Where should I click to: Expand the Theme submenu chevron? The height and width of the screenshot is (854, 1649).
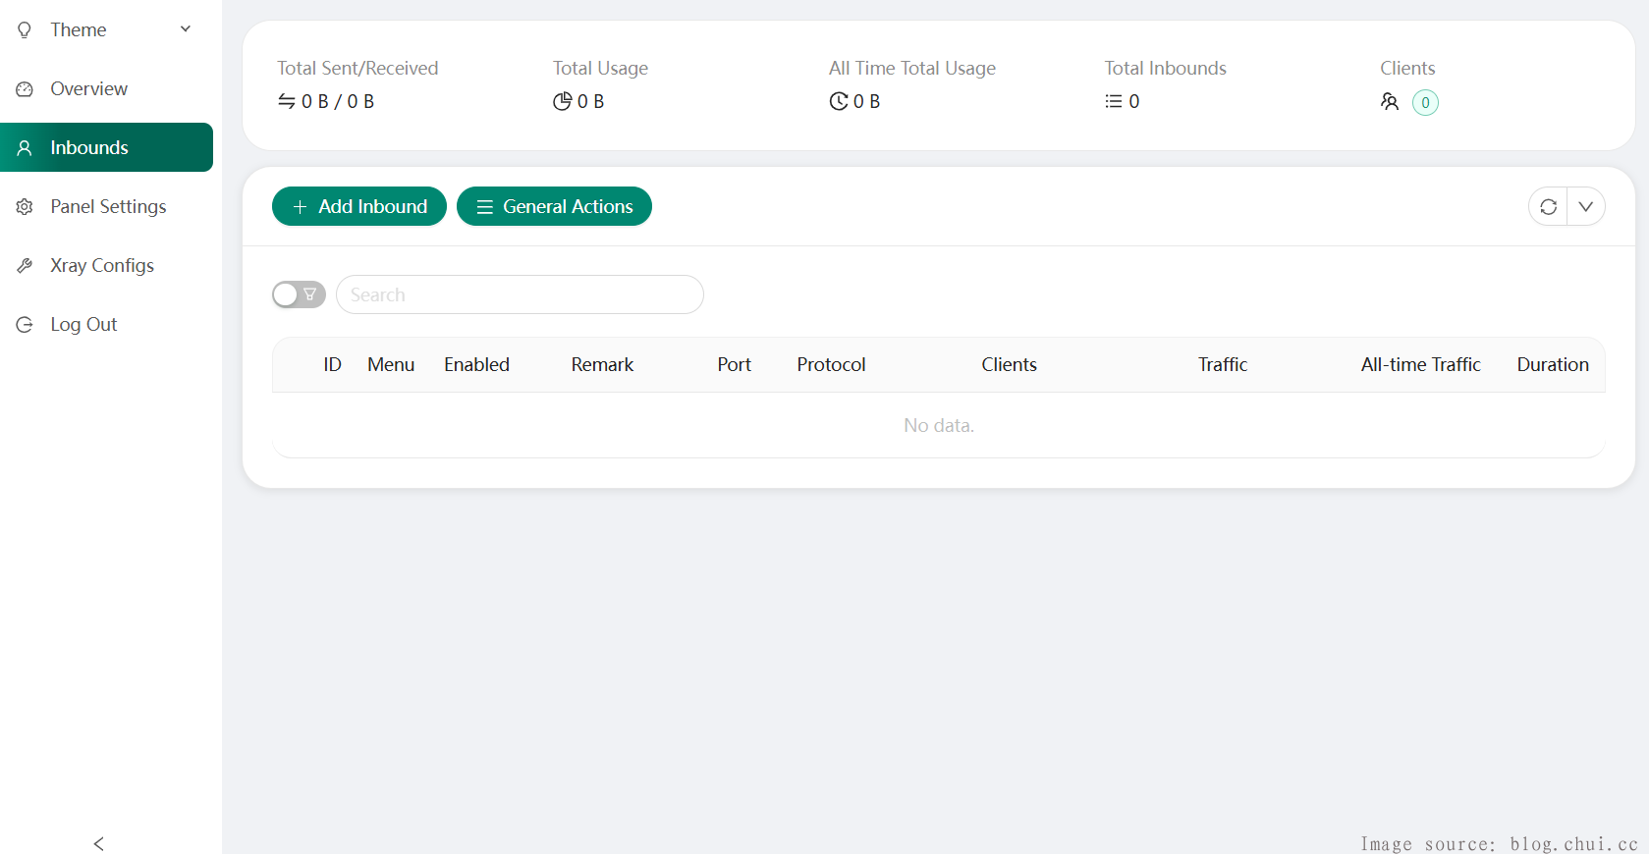[186, 29]
